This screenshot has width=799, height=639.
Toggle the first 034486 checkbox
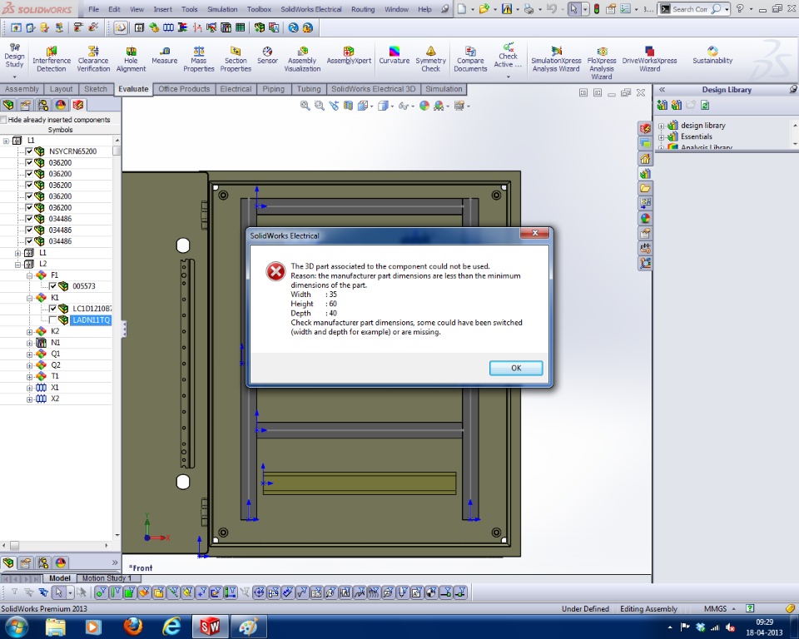pos(29,219)
